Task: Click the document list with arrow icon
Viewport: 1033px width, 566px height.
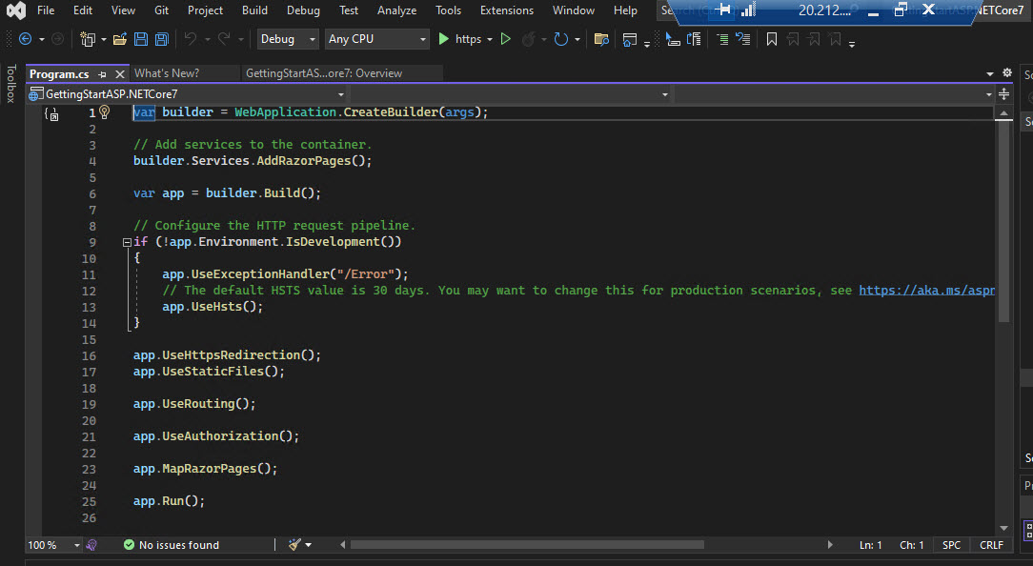Action: click(x=694, y=39)
